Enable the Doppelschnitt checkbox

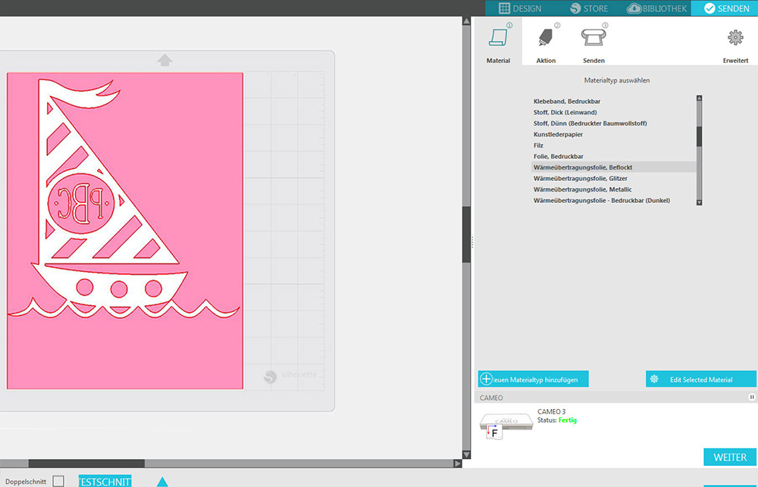[x=58, y=481]
